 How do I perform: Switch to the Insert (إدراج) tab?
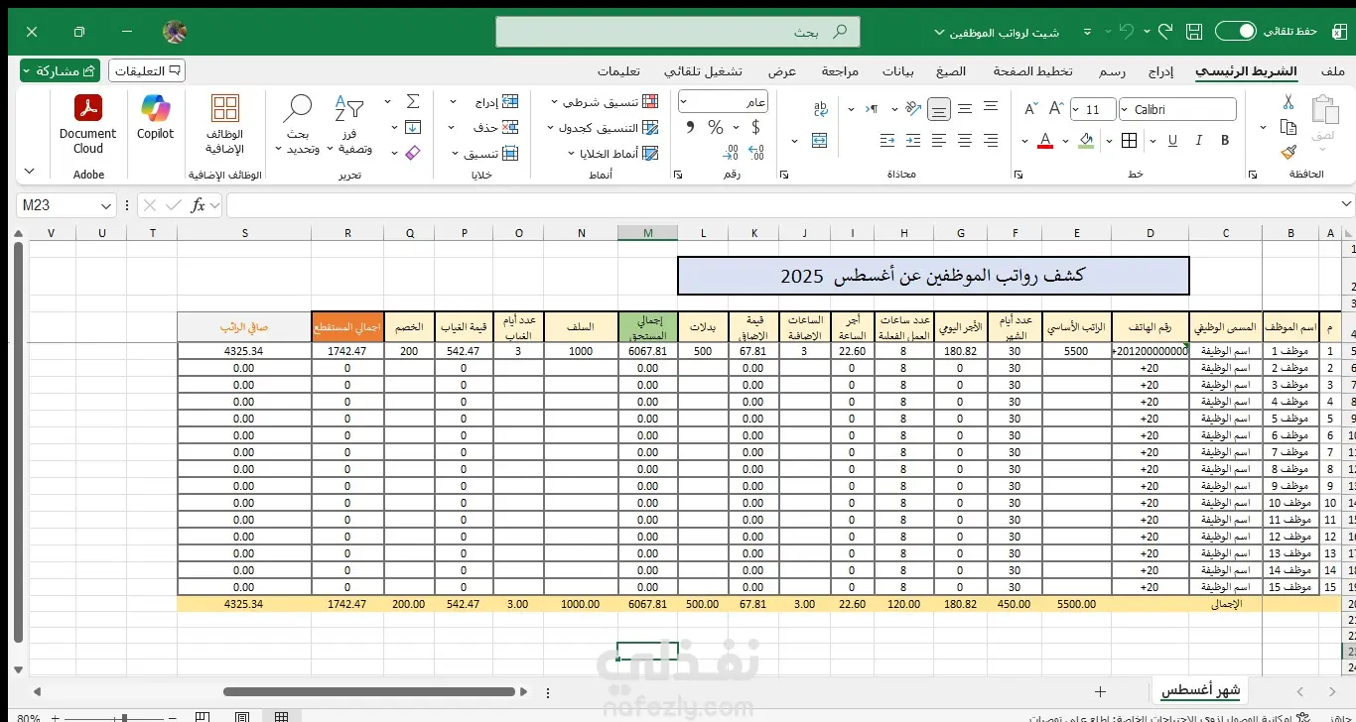coord(1160,71)
